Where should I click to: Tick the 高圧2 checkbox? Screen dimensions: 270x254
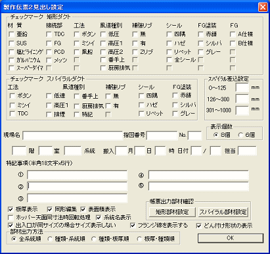pyautogui.click(x=103, y=52)
